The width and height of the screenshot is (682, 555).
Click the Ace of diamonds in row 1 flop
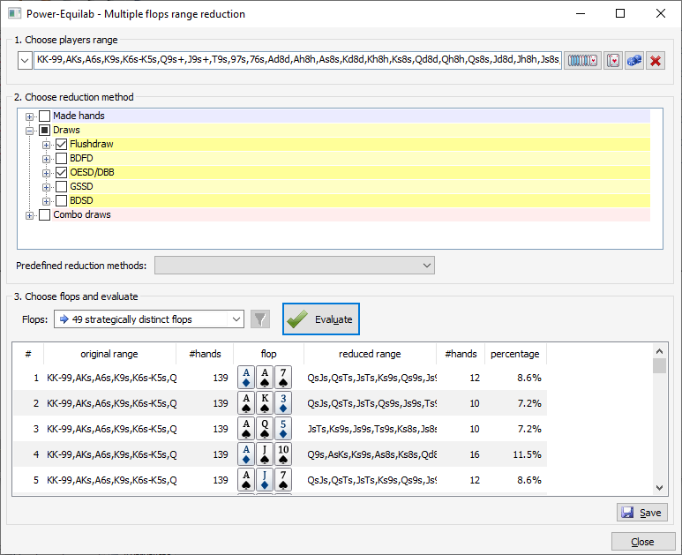[246, 377]
